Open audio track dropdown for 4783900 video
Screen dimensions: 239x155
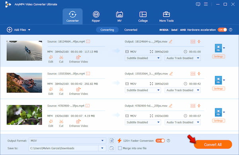[x=182, y=122]
